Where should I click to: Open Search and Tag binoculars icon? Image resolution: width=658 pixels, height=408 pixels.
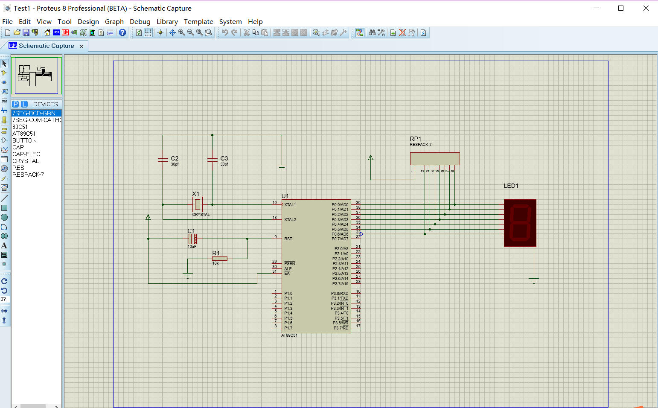click(x=372, y=32)
